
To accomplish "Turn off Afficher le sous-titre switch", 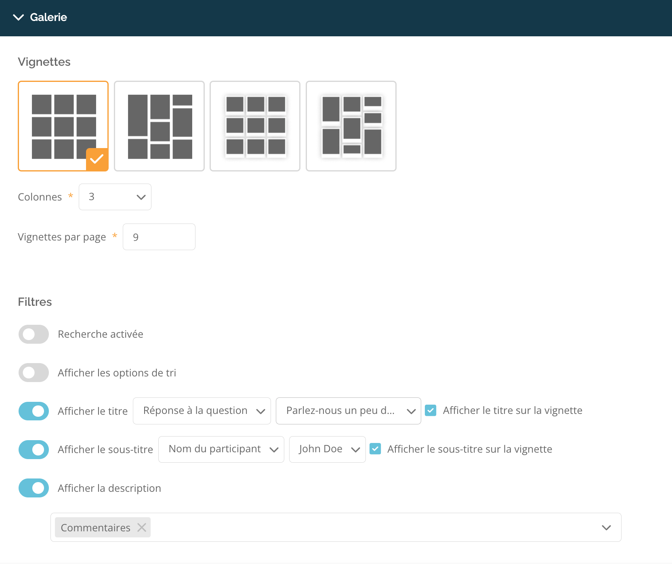I will coord(34,449).
